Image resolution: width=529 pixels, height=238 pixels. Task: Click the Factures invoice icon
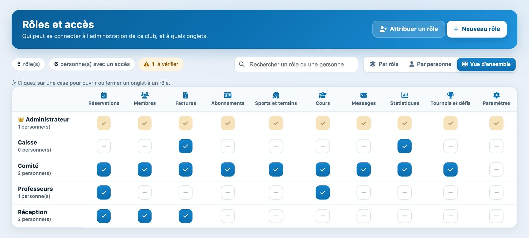[186, 95]
